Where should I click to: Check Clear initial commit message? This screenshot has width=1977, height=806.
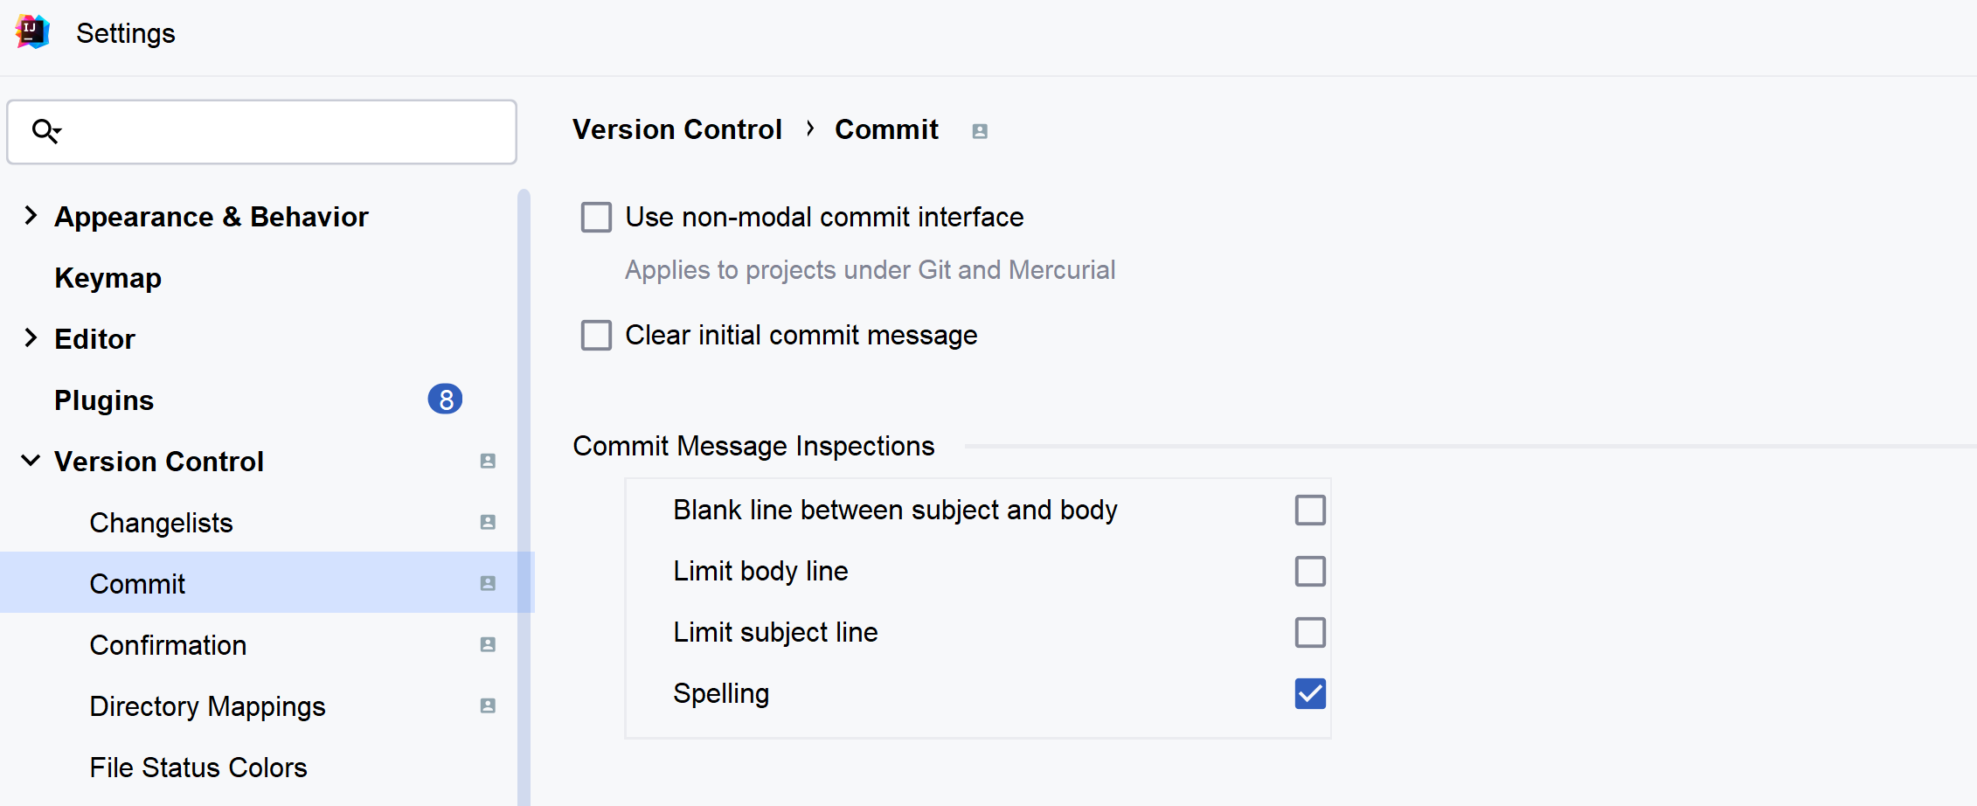pyautogui.click(x=596, y=335)
